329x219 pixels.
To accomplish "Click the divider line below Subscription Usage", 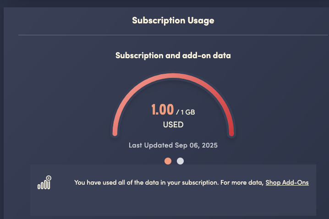I will (x=173, y=35).
